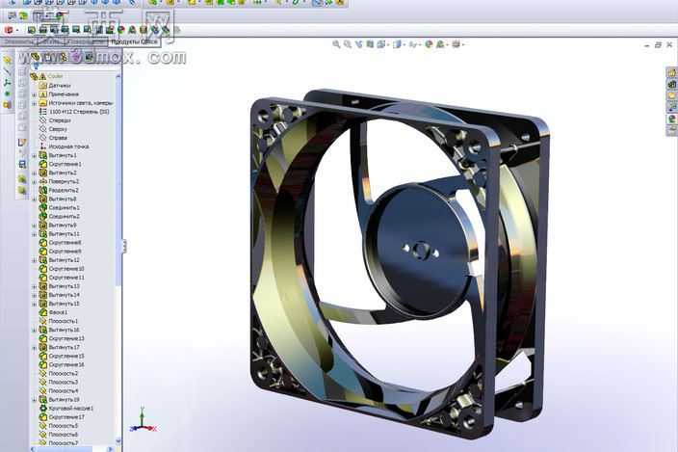This screenshot has height=452, width=678.
Task: Select the Спереди plane
Action: [55, 120]
